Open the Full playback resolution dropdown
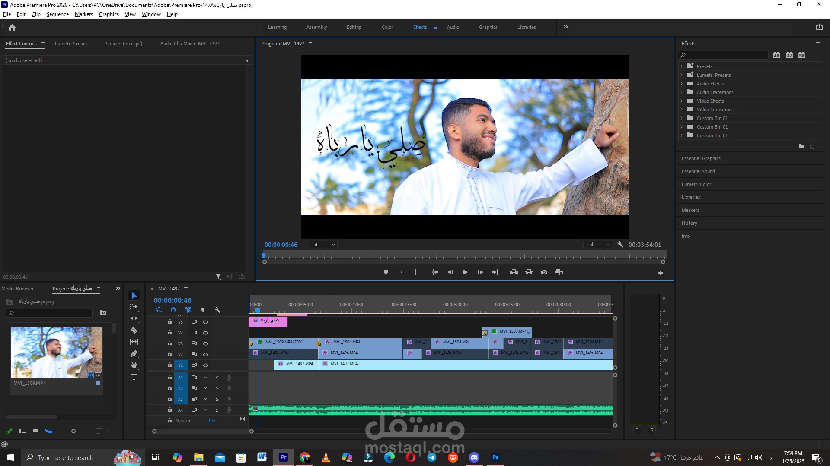Screen dimensions: 830x466 (597, 245)
